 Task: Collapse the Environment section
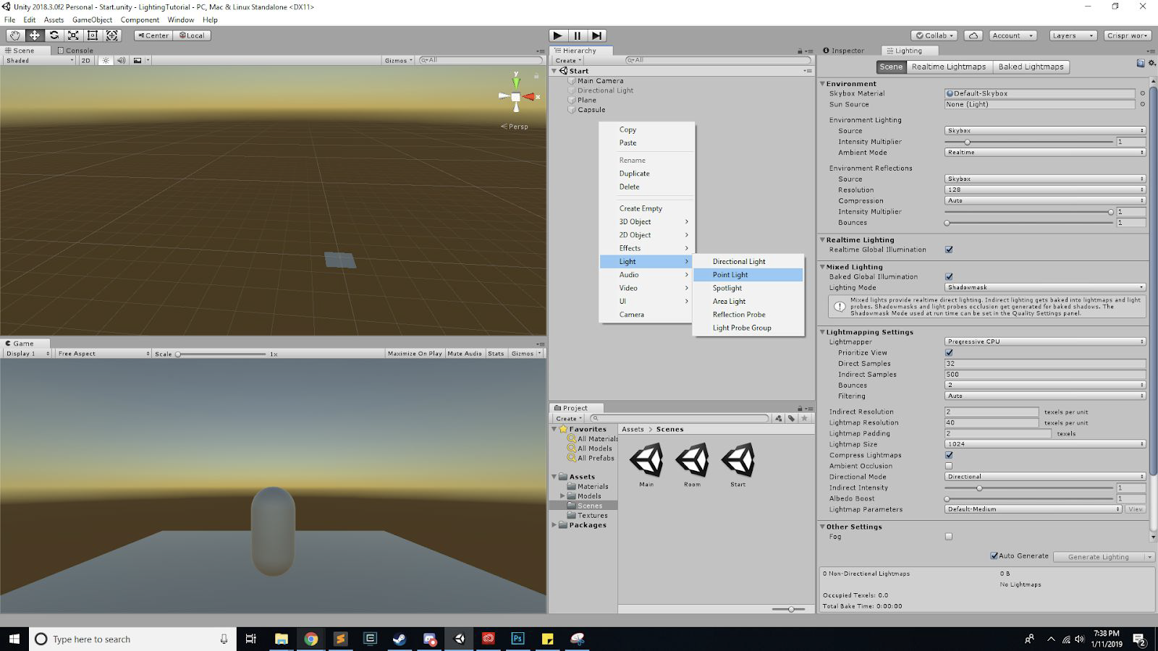[823, 84]
